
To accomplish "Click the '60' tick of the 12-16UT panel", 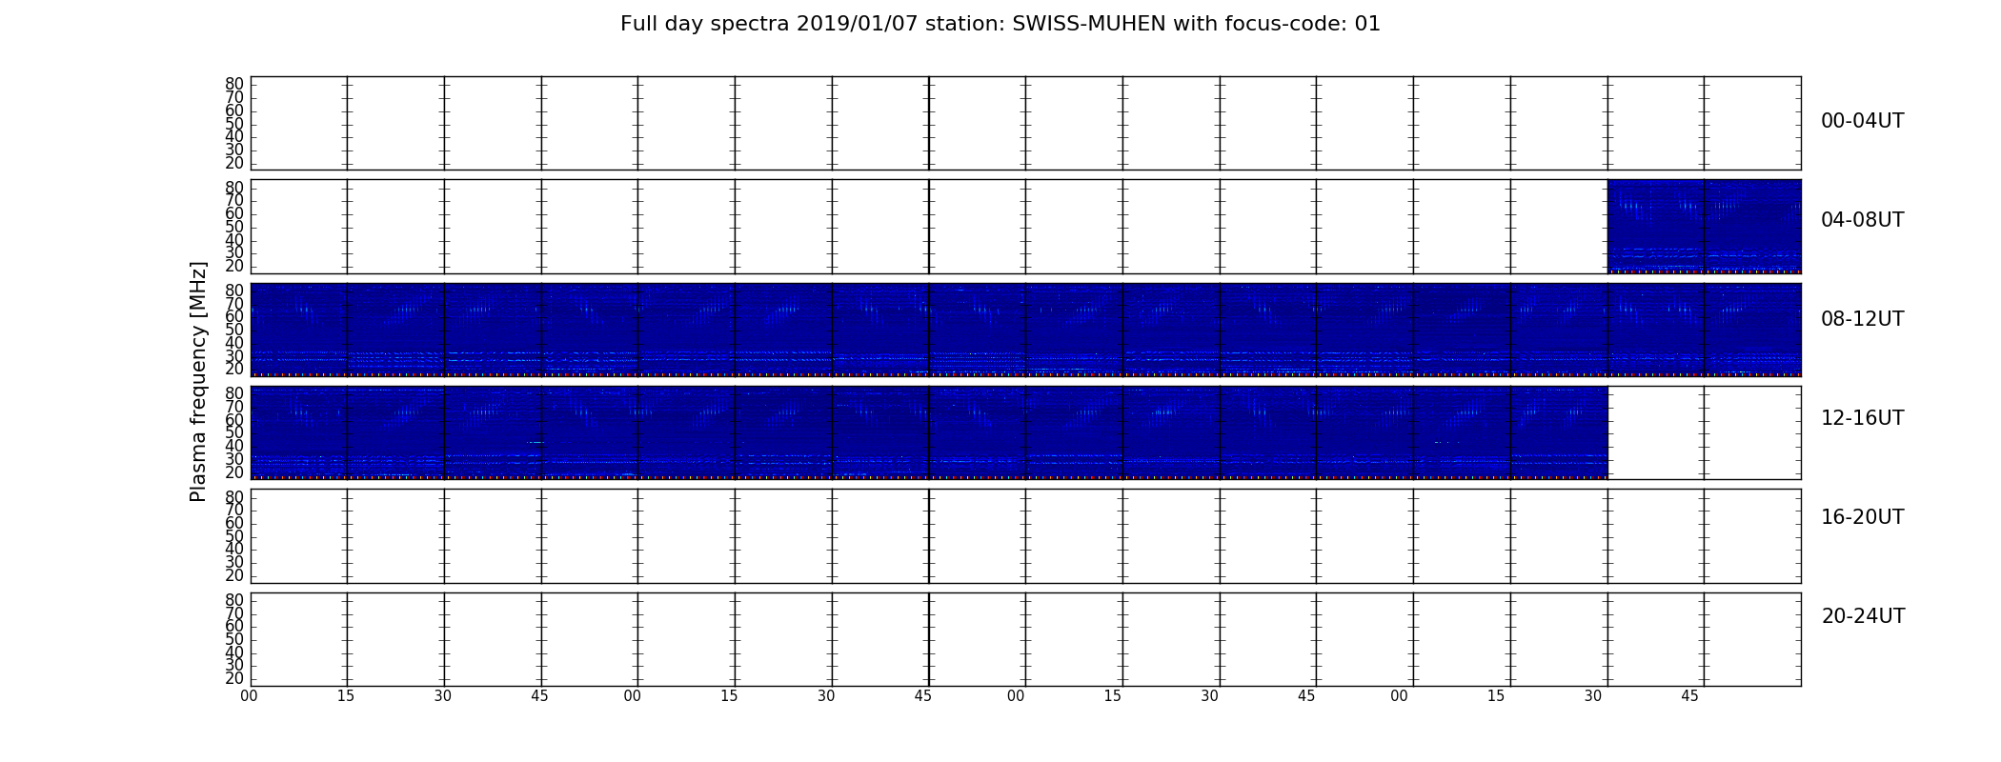I will coord(234,420).
